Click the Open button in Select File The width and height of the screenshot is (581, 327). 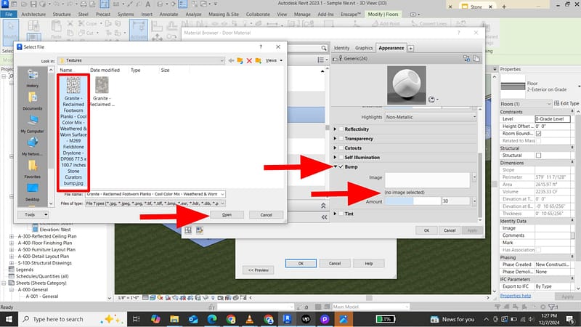tap(227, 215)
